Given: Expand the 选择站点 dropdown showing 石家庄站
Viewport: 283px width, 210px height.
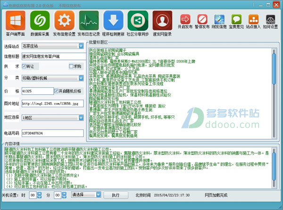Looking at the screenshot, I should click(x=81, y=46).
